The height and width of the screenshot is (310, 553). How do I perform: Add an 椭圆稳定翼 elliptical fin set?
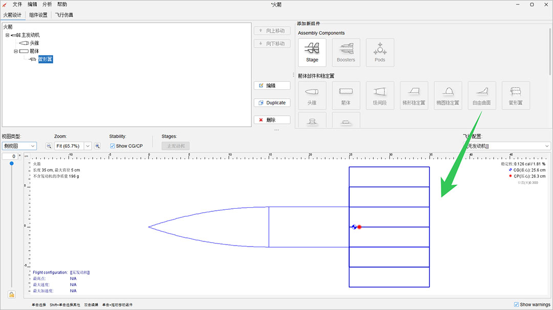pos(448,96)
